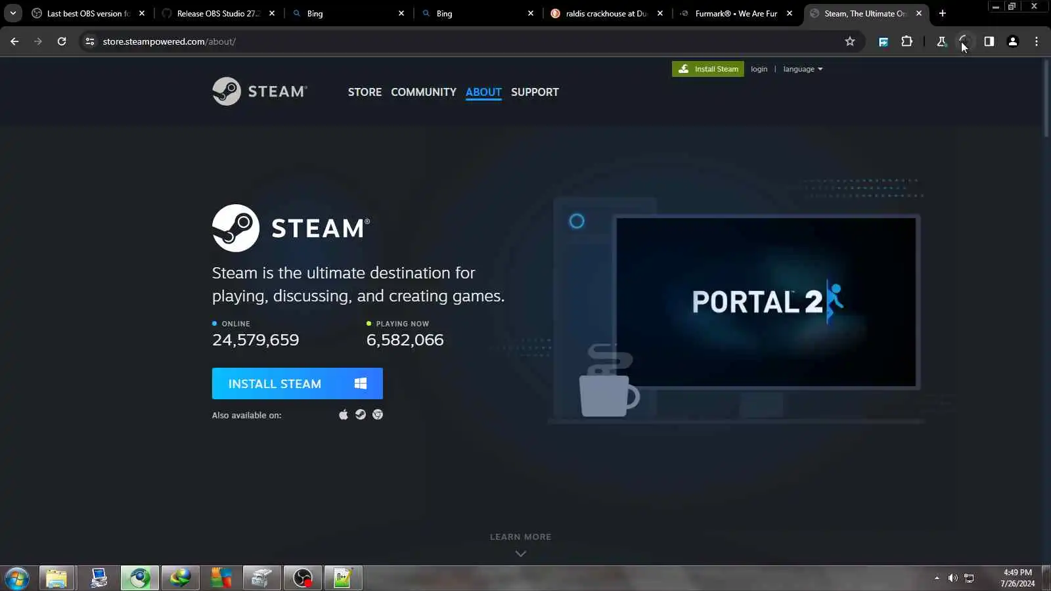This screenshot has width=1051, height=591.
Task: Click the clock showing 4:49 PM
Action: pyautogui.click(x=1017, y=573)
